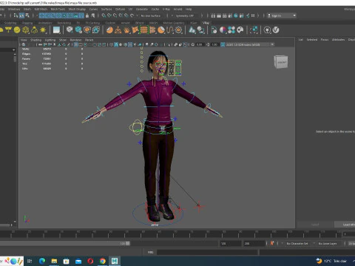
Task: Switch to the Rigging shelf tab
Action: 27,23
